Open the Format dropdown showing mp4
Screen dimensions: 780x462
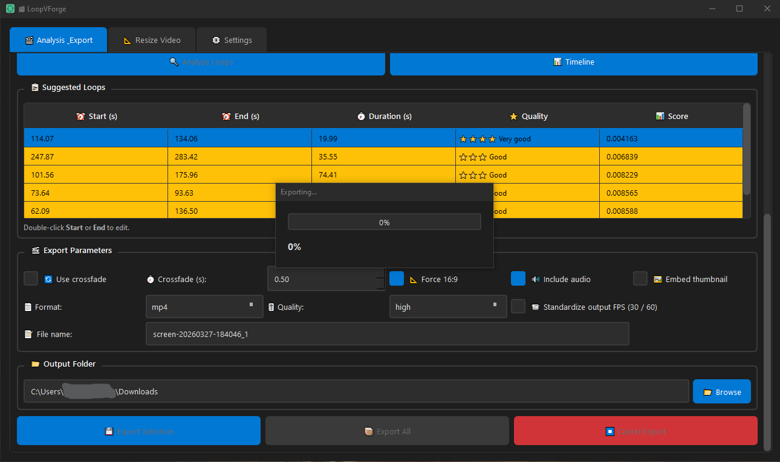point(204,307)
